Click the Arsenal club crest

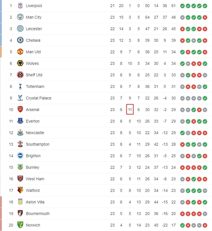pyautogui.click(x=20, y=110)
